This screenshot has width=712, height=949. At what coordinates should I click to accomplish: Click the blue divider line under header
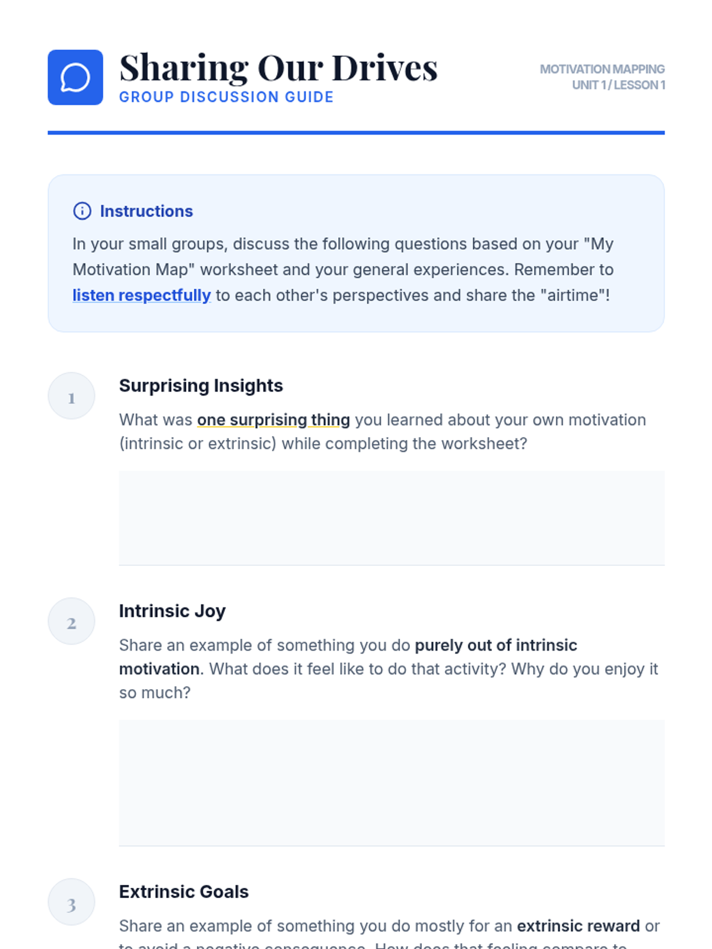click(356, 133)
